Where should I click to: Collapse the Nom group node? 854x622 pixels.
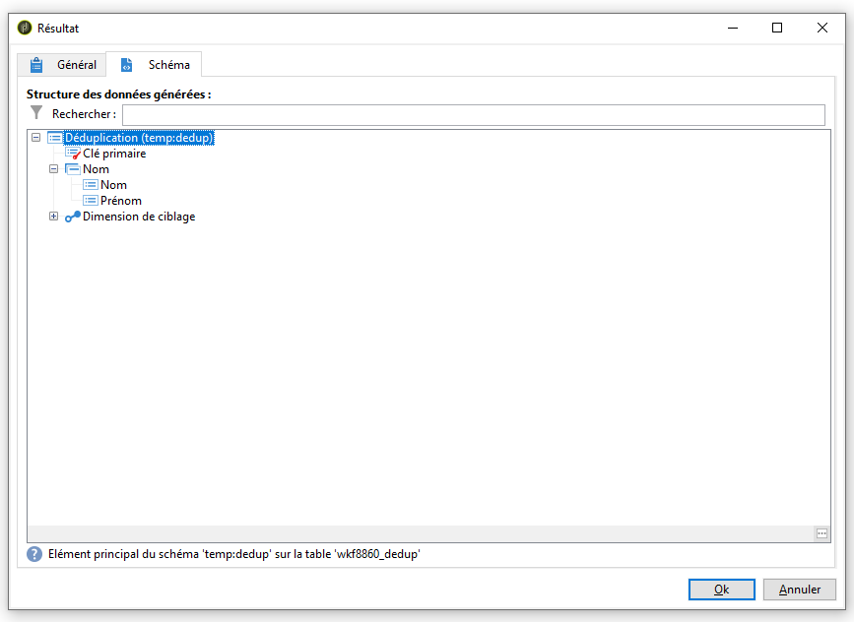(x=53, y=169)
